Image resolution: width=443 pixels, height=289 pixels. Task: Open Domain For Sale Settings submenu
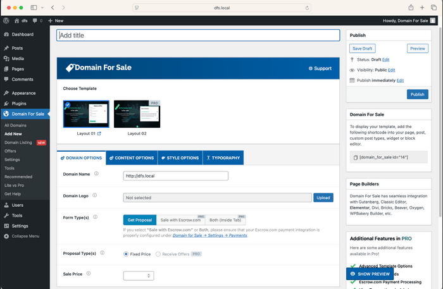(12, 160)
